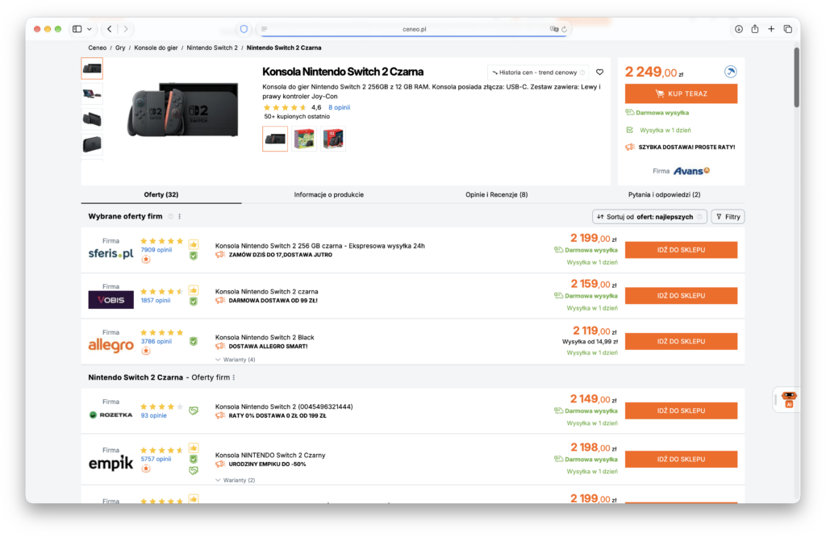The width and height of the screenshot is (826, 537).
Task: Click the blue round icon beside 2 249 price
Action: [730, 72]
